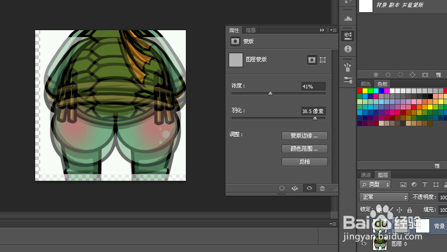Viewport: 447px width, 252px height.
Task: Pick the yellow swatch
Action: (x=365, y=91)
